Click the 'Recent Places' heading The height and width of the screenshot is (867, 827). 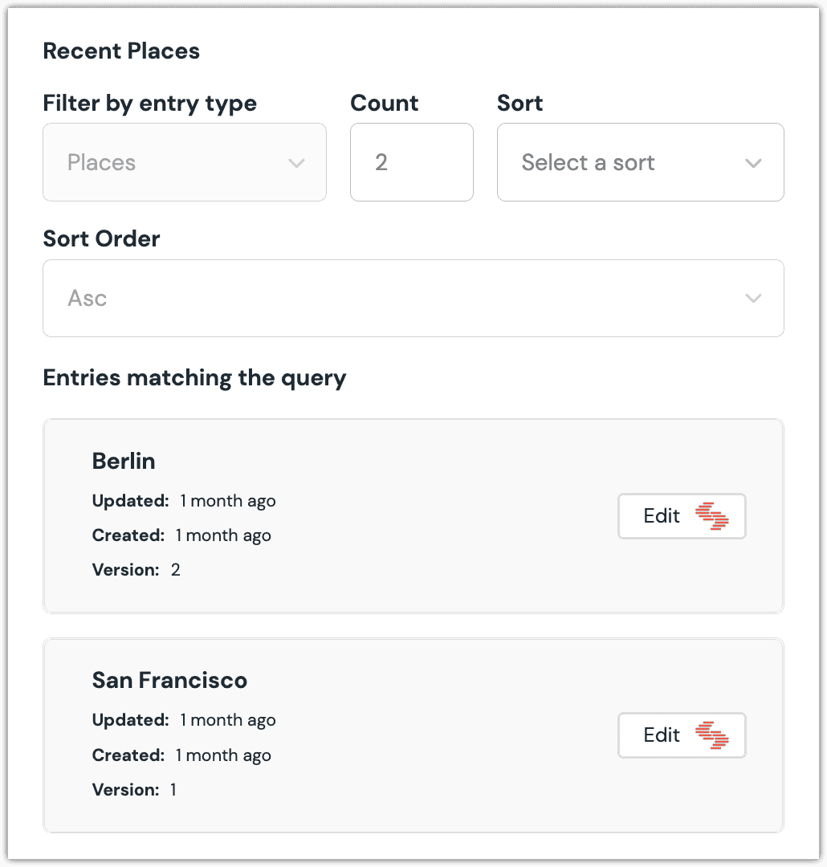pyautogui.click(x=121, y=51)
